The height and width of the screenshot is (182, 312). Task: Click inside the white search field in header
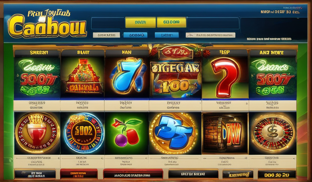211,35
